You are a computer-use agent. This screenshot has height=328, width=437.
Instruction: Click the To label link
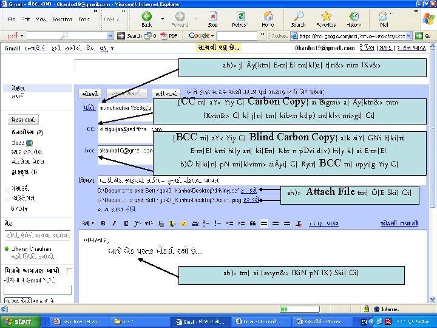coord(89,108)
